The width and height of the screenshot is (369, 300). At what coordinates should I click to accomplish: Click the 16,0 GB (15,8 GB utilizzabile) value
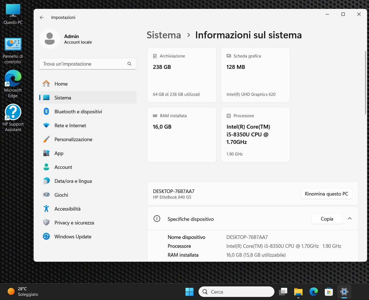[x=256, y=255]
